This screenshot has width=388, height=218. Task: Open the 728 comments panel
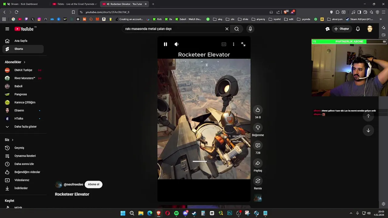[258, 146]
